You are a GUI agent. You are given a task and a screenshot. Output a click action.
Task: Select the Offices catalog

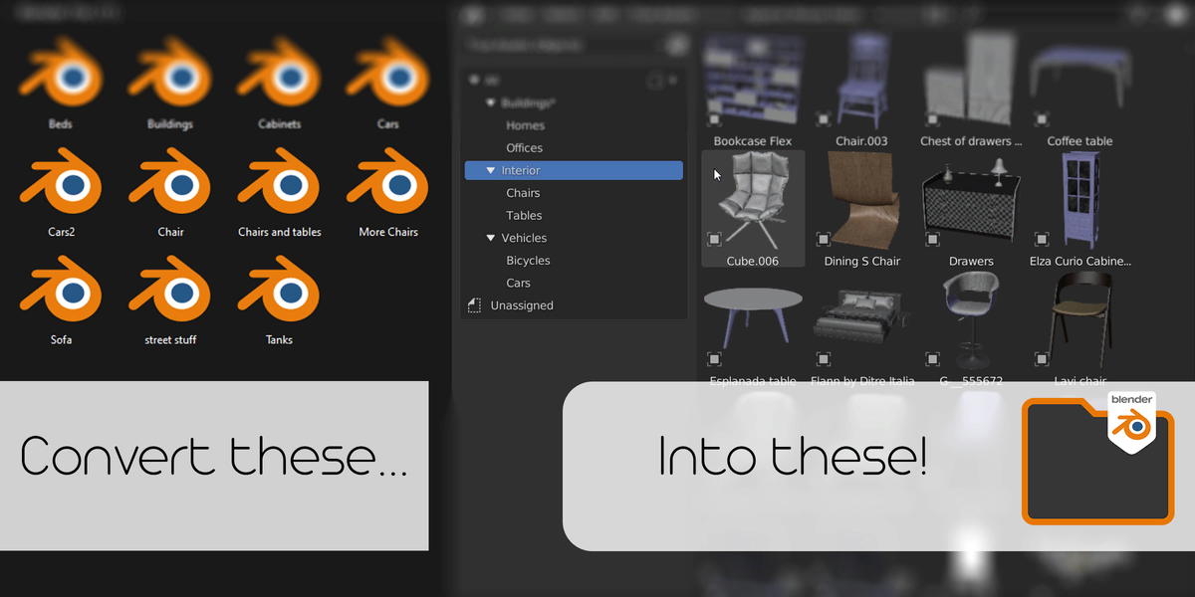click(524, 148)
